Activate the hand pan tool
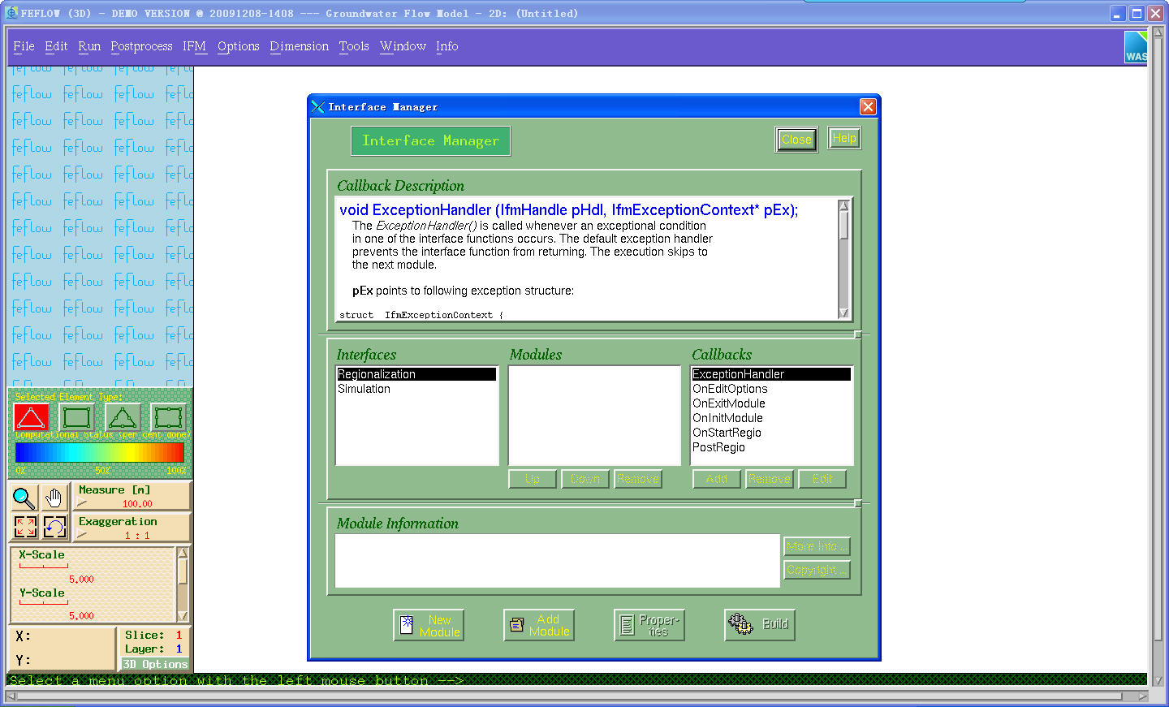 coord(54,498)
